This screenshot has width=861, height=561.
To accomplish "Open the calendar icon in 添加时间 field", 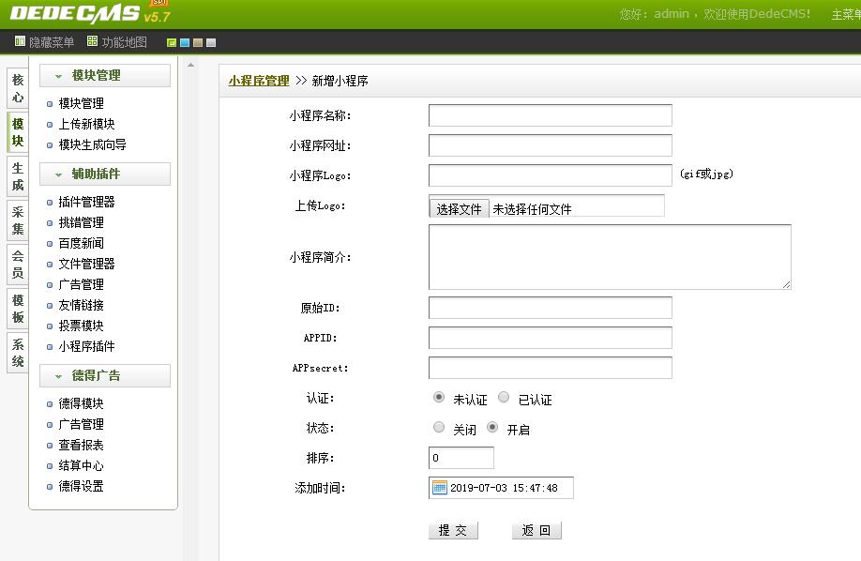I will [439, 488].
